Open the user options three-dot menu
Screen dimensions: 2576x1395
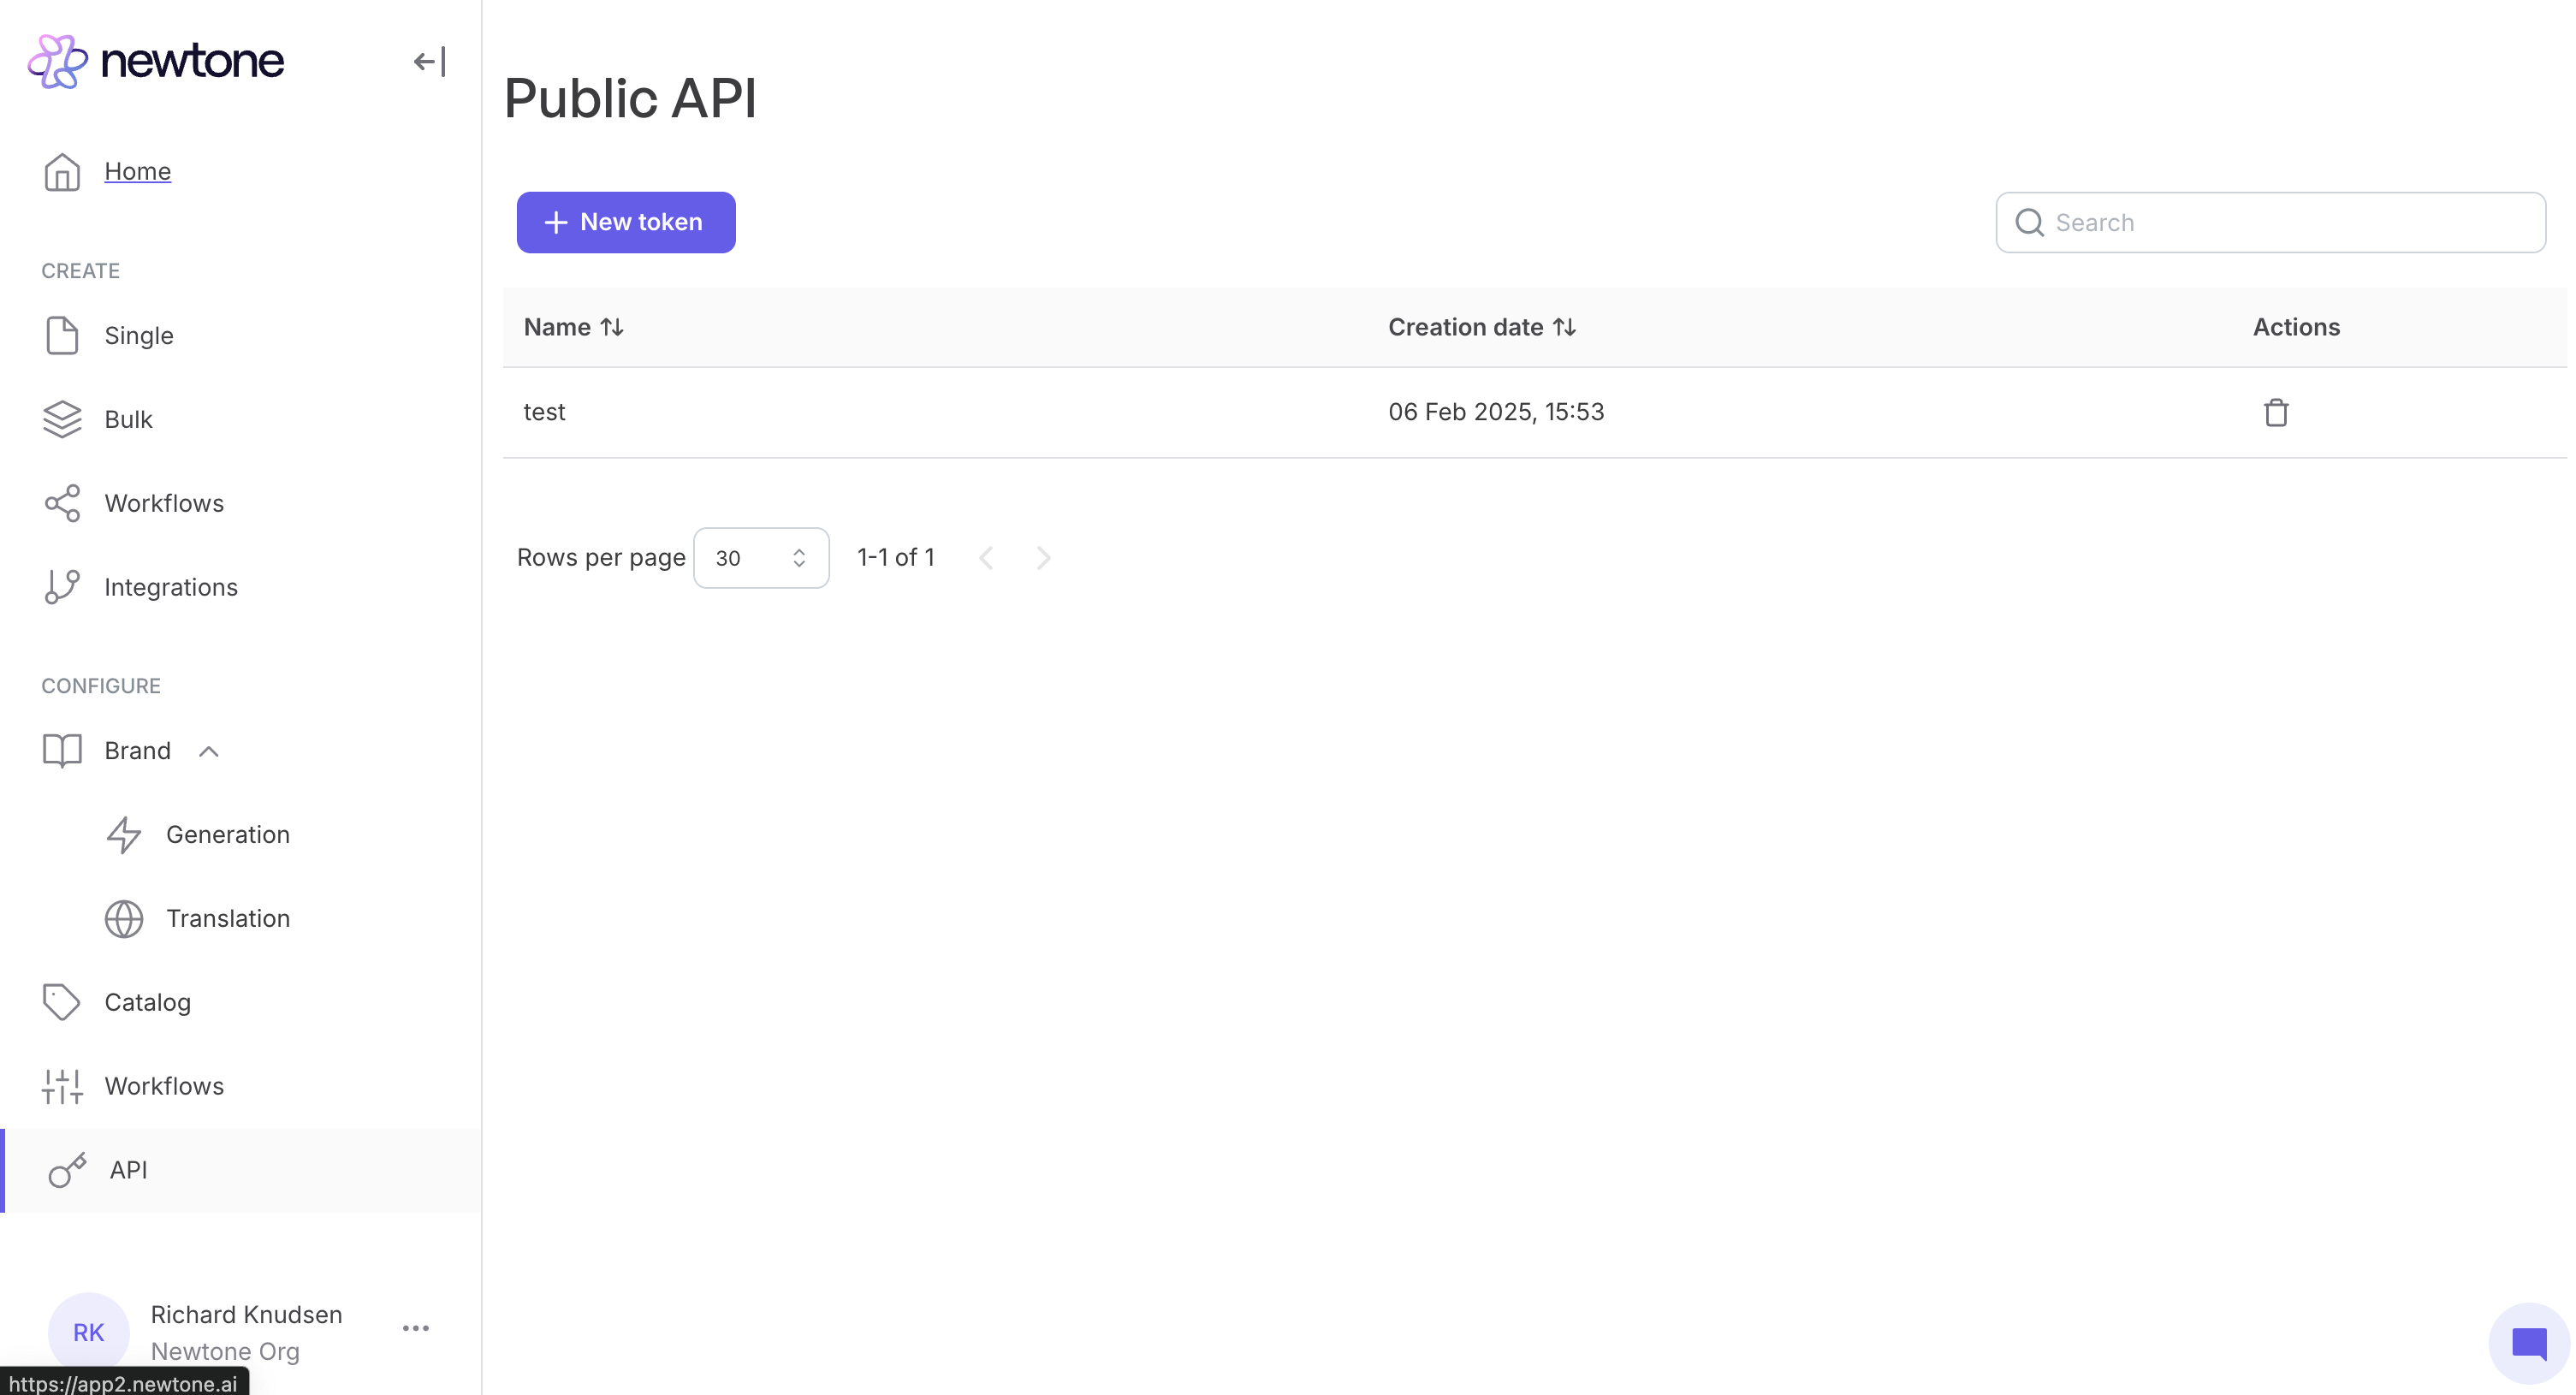(415, 1328)
